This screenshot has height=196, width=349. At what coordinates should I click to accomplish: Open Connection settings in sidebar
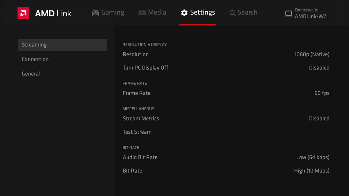[x=35, y=59]
